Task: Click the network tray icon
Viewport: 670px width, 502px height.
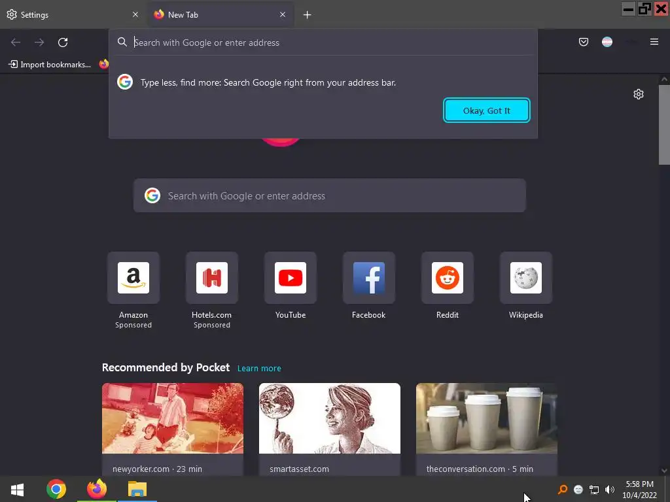Action: [x=594, y=490]
